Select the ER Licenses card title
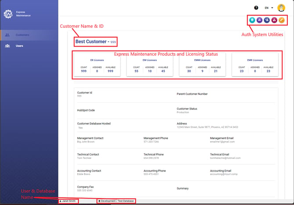Viewport: 294px width, 205px height. (x=97, y=60)
